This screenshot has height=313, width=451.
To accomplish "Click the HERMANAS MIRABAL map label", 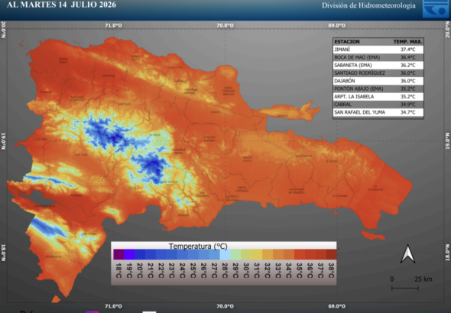I will pos(190,92).
